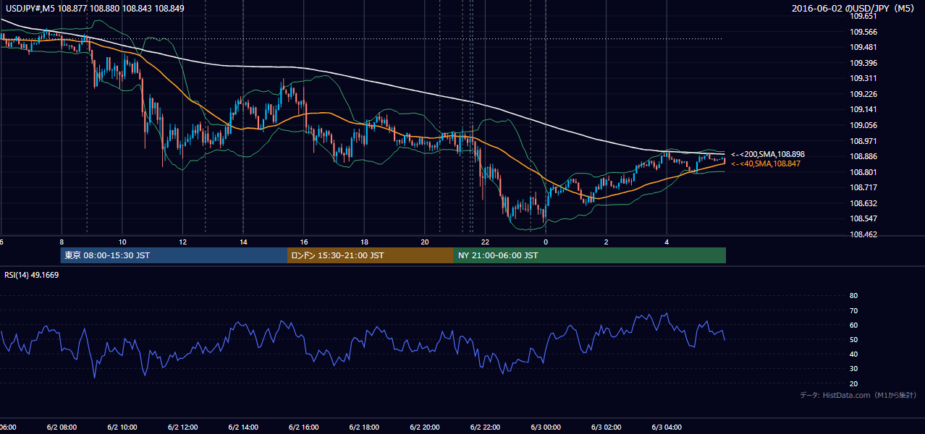Click the HistData.com data source credit

(858, 395)
